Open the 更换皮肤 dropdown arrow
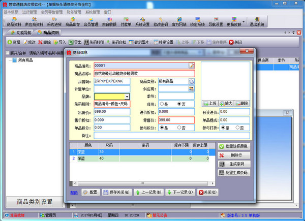 pyautogui.click(x=243, y=21)
